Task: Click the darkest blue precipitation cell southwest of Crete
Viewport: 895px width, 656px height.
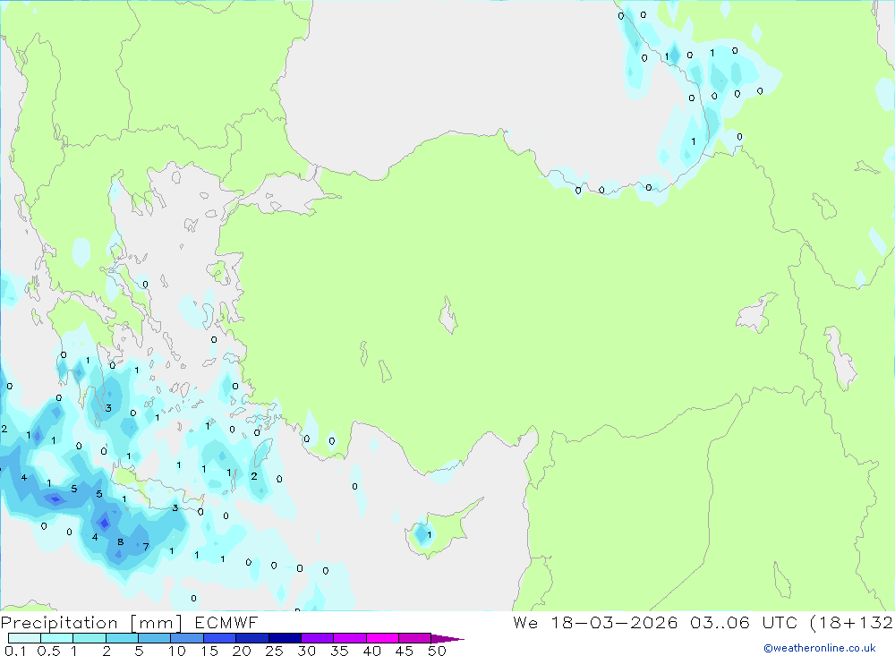Action: click(x=104, y=522)
